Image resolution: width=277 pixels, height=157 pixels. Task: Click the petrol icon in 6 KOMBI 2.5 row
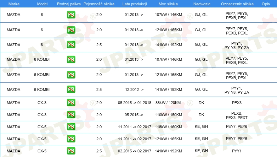click(x=71, y=89)
